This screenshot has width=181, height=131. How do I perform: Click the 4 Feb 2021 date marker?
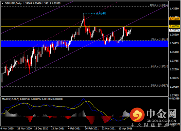pos(74,128)
